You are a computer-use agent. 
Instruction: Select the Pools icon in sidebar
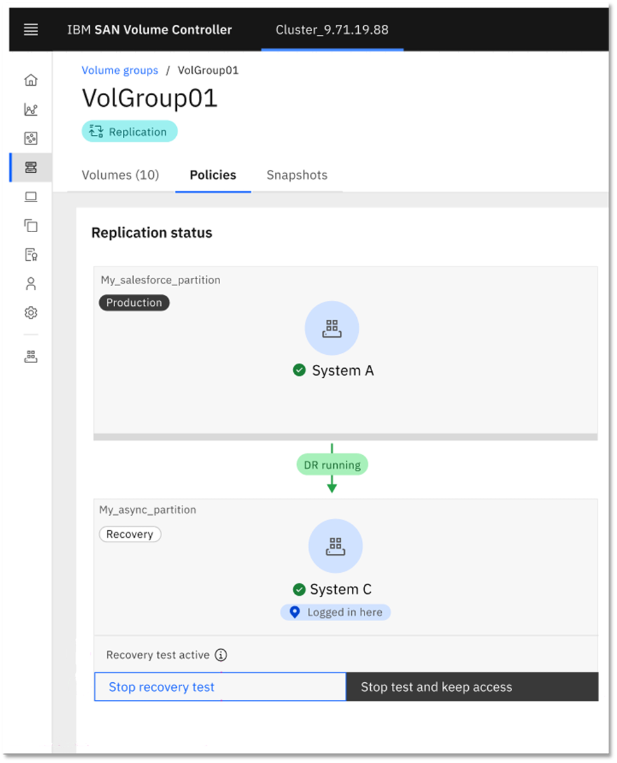30,138
